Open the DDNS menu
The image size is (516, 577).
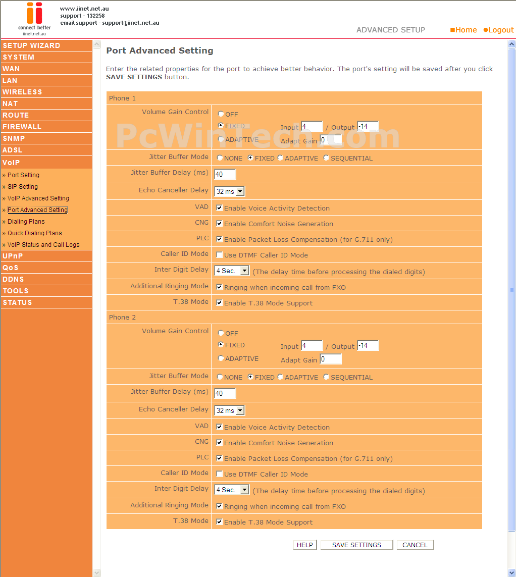46,279
